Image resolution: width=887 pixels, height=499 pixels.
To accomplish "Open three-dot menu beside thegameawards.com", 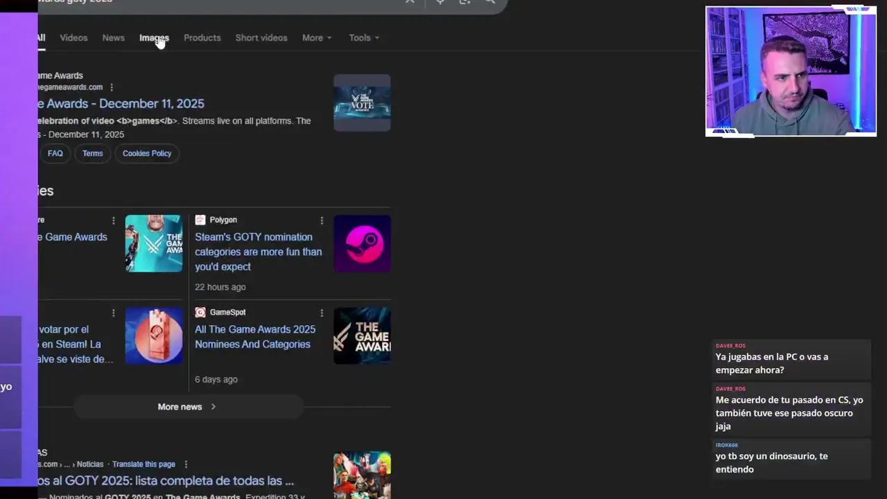I will coord(112,87).
